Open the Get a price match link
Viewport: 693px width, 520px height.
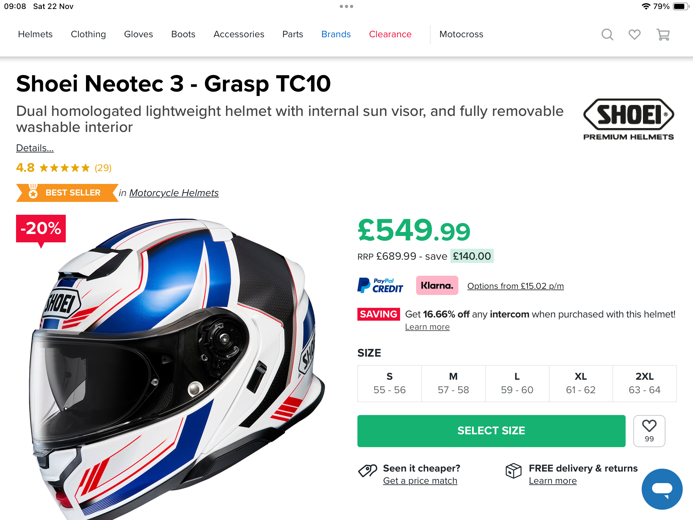pyautogui.click(x=420, y=481)
